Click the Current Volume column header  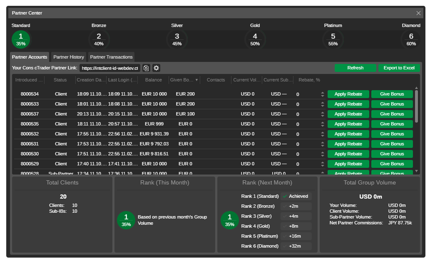point(247,80)
